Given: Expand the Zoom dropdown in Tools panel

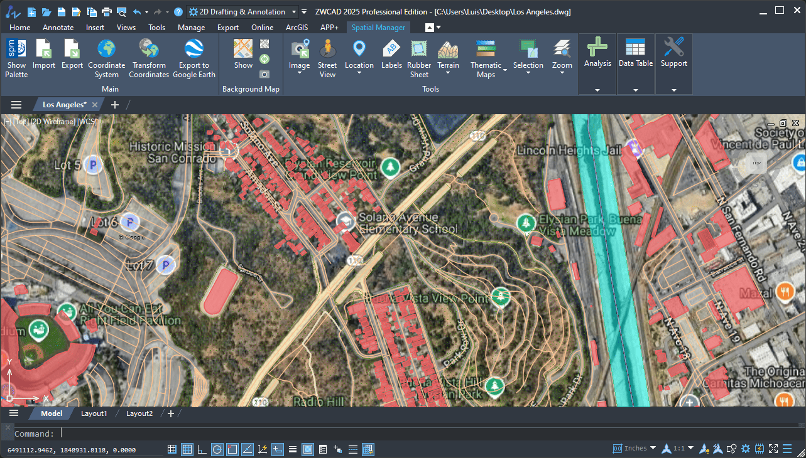Looking at the screenshot, I should pos(562,73).
